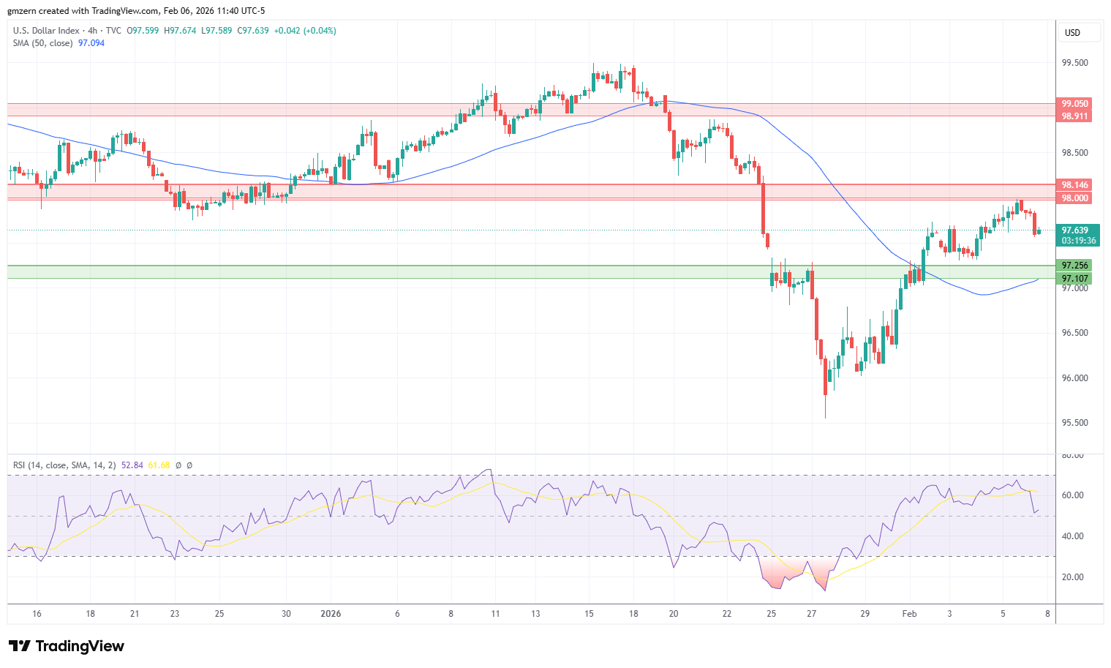Click the date label 30 on time axis
The width and height of the screenshot is (1111, 668).
(286, 614)
